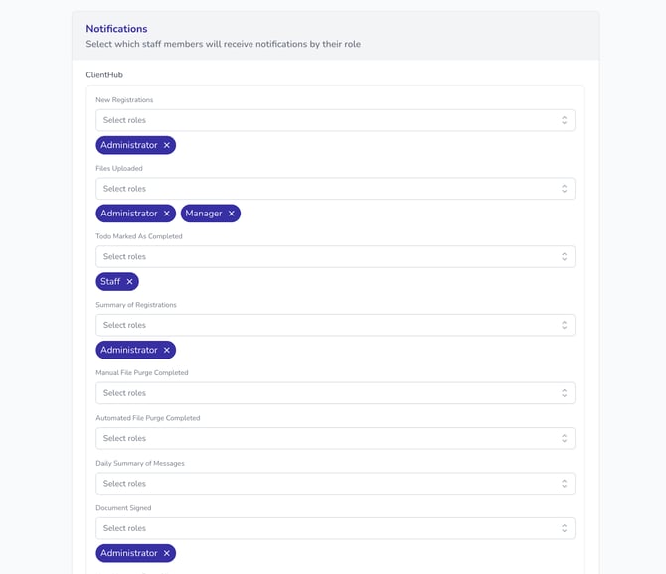Open Summary of Registrations roles dropdown

pos(328,325)
